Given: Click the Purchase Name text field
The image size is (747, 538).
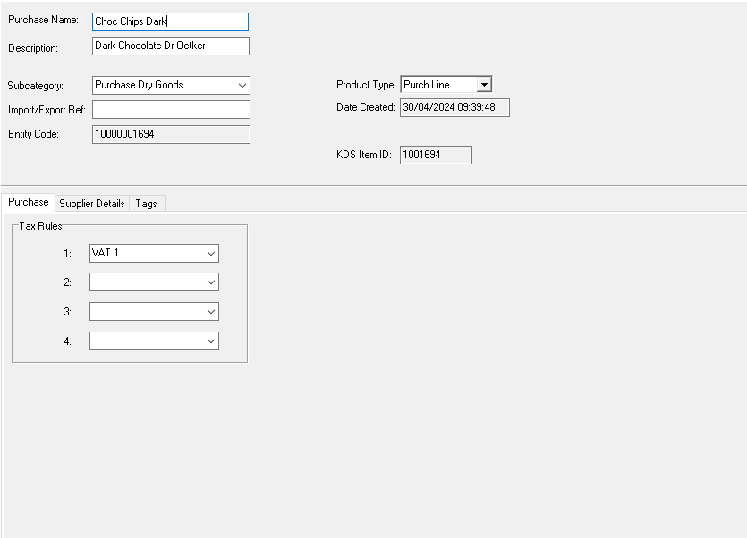Looking at the screenshot, I should (170, 21).
